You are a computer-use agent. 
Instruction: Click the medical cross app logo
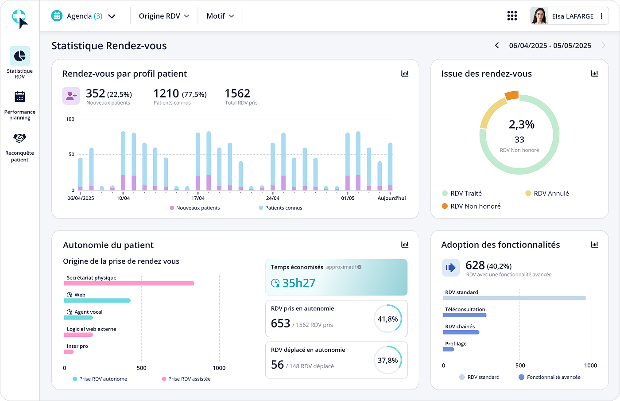point(19,19)
